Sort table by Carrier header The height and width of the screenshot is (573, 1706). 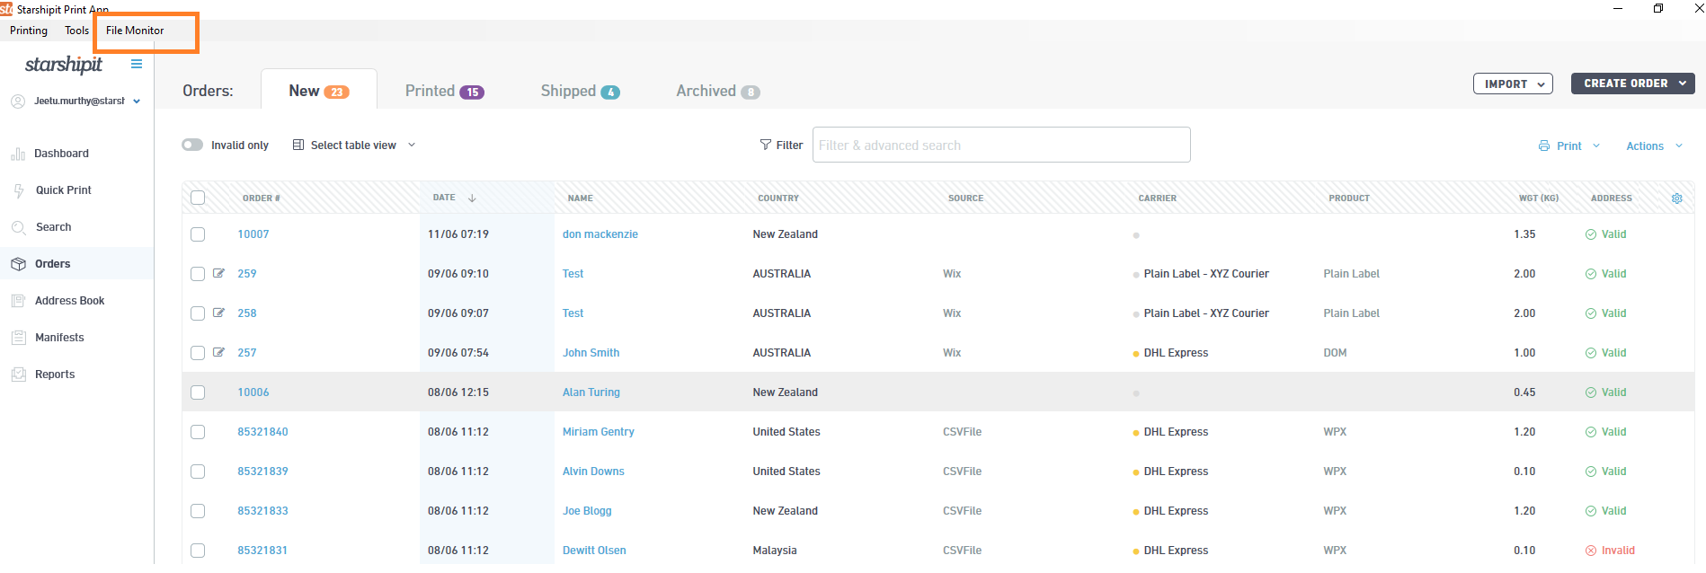tap(1158, 198)
